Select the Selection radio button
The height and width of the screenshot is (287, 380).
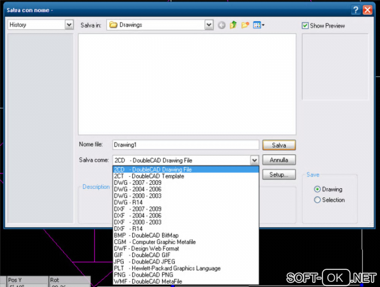(x=317, y=200)
